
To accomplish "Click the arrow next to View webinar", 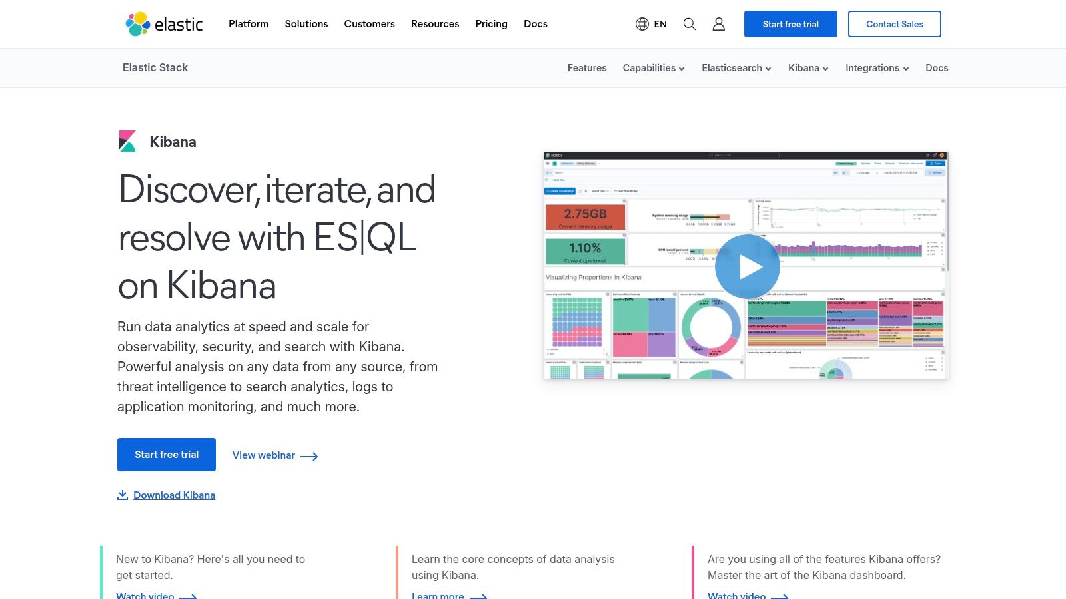I will (x=309, y=456).
